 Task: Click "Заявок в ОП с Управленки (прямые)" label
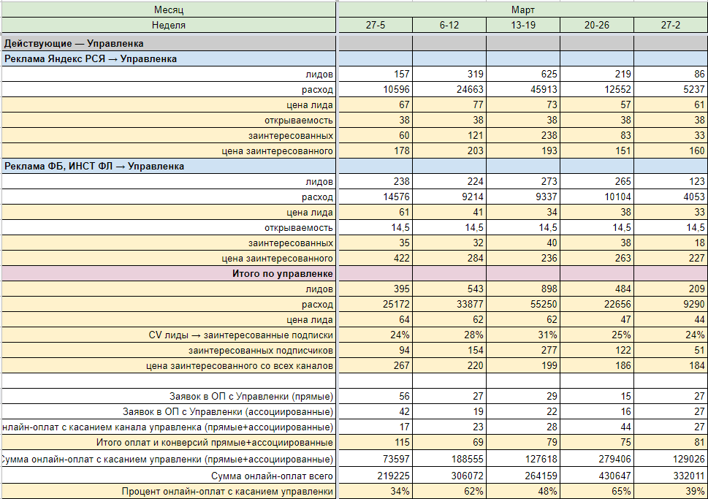[251, 396]
